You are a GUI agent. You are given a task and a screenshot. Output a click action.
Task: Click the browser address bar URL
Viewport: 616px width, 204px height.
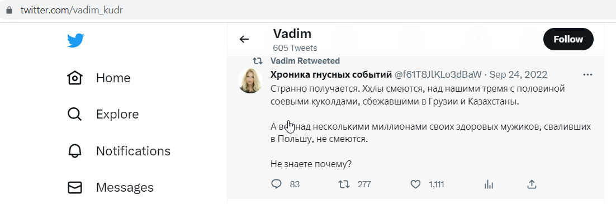pos(72,10)
